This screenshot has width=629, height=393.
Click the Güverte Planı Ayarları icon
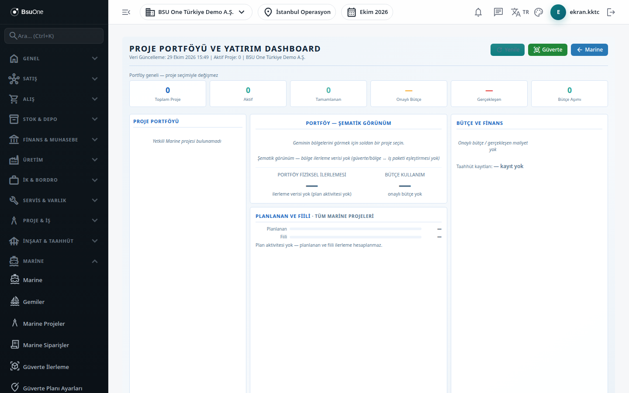[15, 388]
